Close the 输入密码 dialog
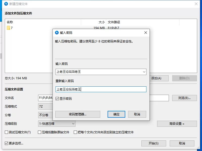 pos(146,33)
